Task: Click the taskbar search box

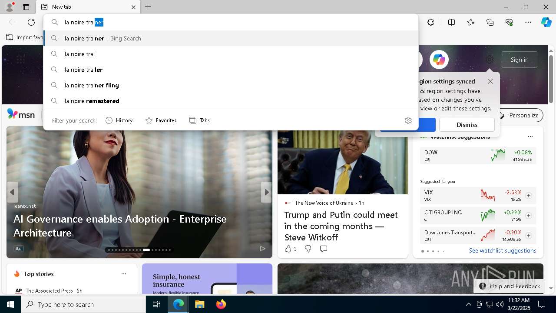Action: [x=83, y=304]
